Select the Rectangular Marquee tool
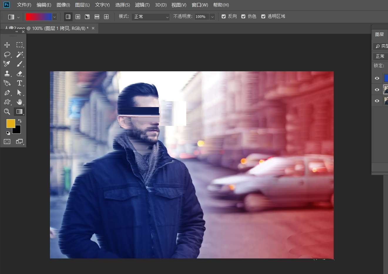The width and height of the screenshot is (388, 274). 19,45
